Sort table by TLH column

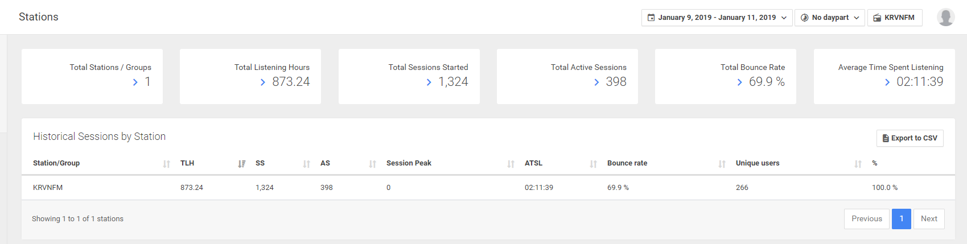tap(241, 164)
